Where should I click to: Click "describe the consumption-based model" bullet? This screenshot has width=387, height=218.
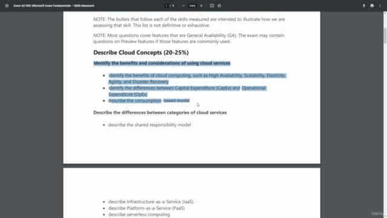(x=149, y=101)
